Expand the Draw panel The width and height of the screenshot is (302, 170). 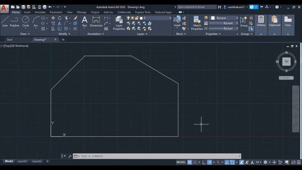click(x=25, y=34)
